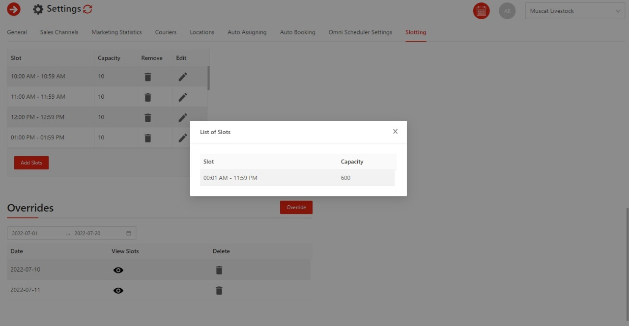Image resolution: width=629 pixels, height=326 pixels.
Task: Delete the 10:00 AM - 10:59 AM slot
Action: (147, 77)
